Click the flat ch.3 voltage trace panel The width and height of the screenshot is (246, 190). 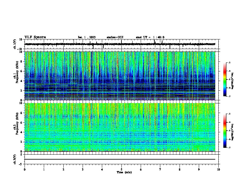pyautogui.click(x=121, y=159)
